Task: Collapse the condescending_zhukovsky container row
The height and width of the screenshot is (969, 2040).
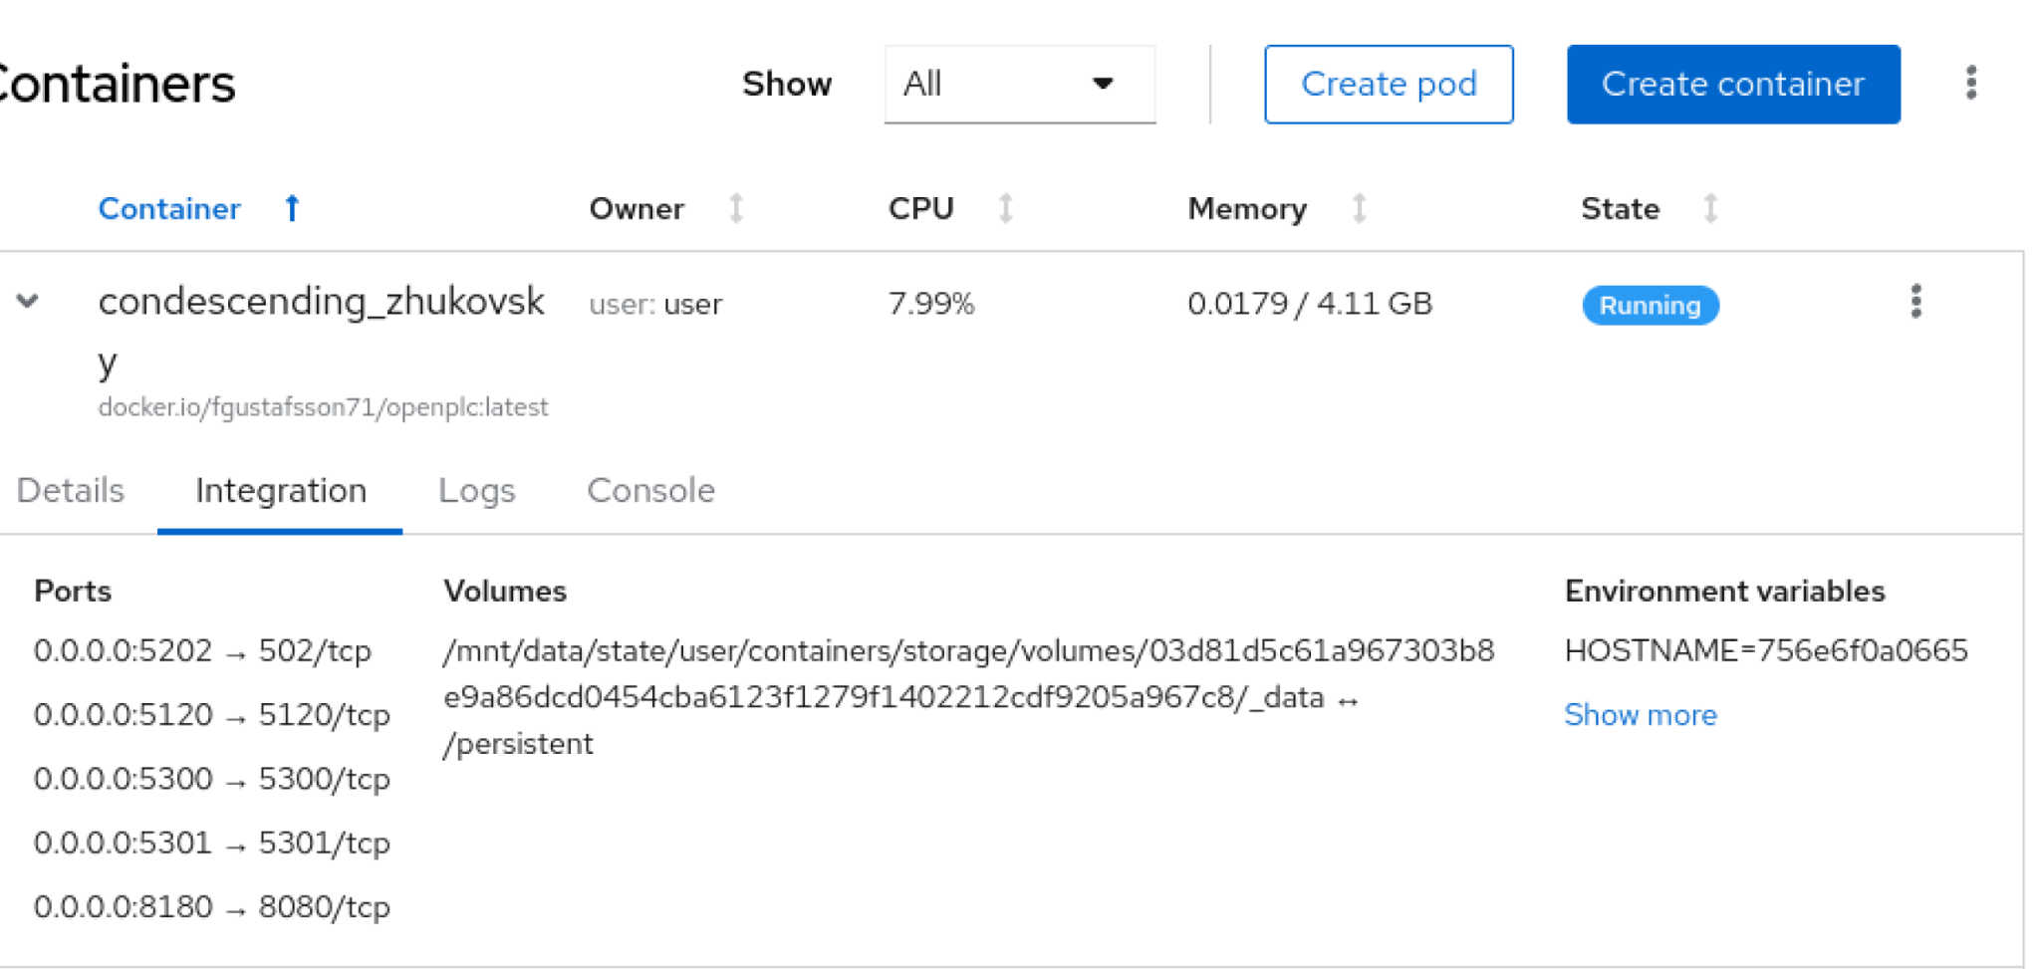Action: tap(28, 301)
